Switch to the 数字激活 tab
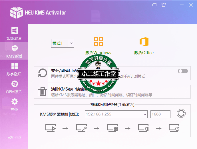Image resolution: width=197 pixels, height=149 pixels. click(14, 69)
